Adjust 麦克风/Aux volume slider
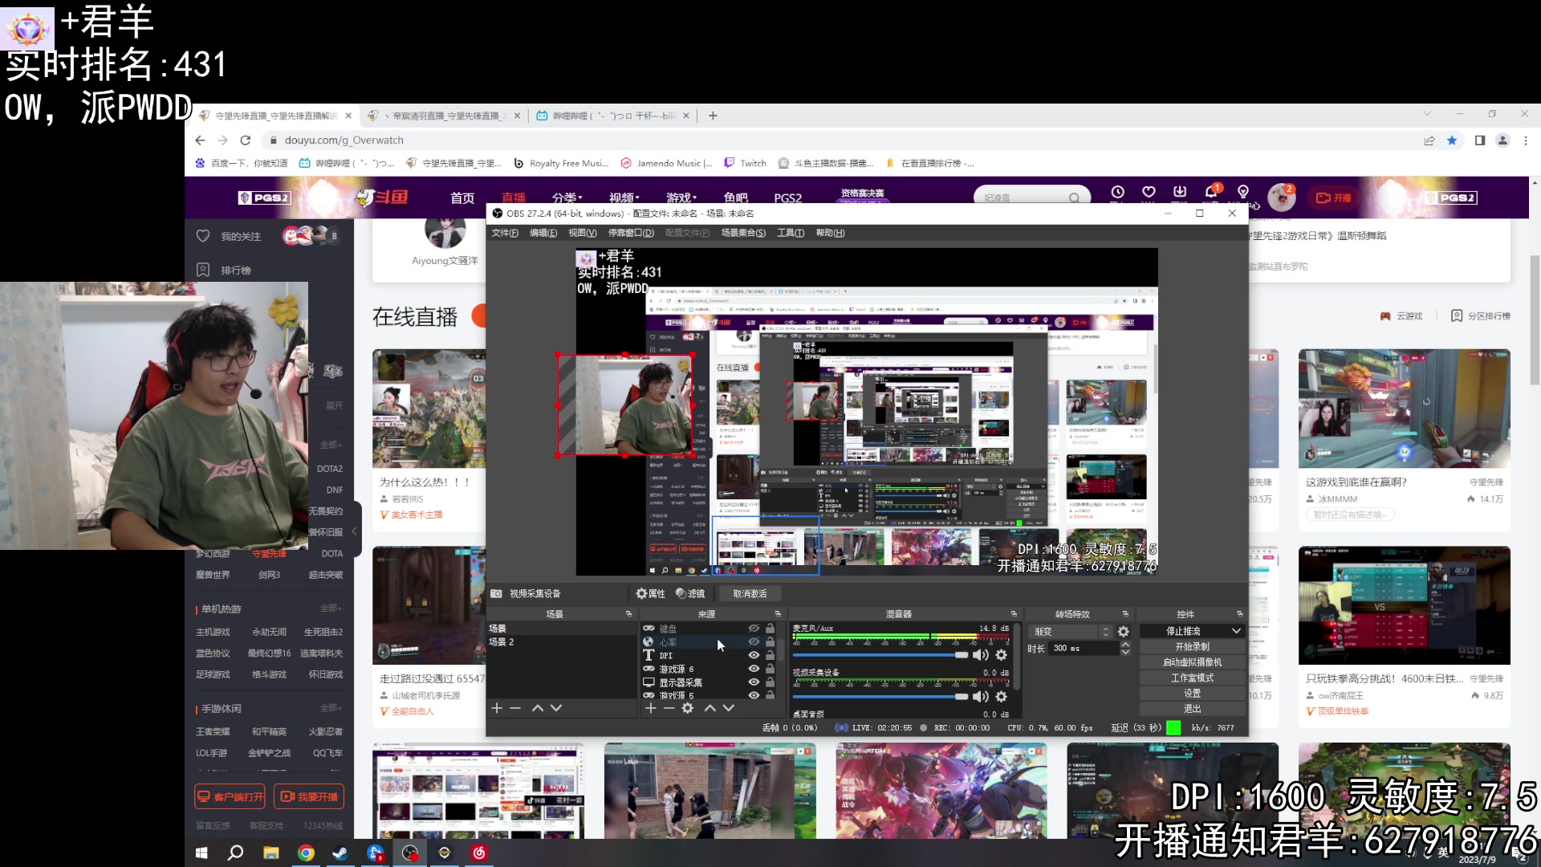Viewport: 1541px width, 867px height. [x=880, y=655]
